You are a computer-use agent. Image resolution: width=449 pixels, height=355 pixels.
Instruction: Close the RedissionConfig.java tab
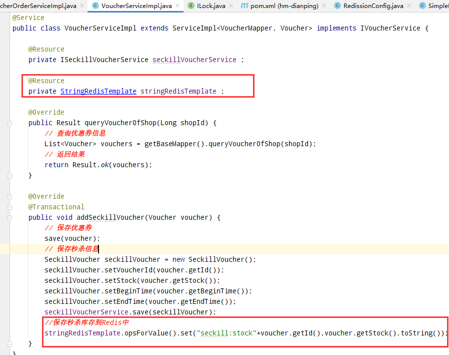tap(409, 6)
